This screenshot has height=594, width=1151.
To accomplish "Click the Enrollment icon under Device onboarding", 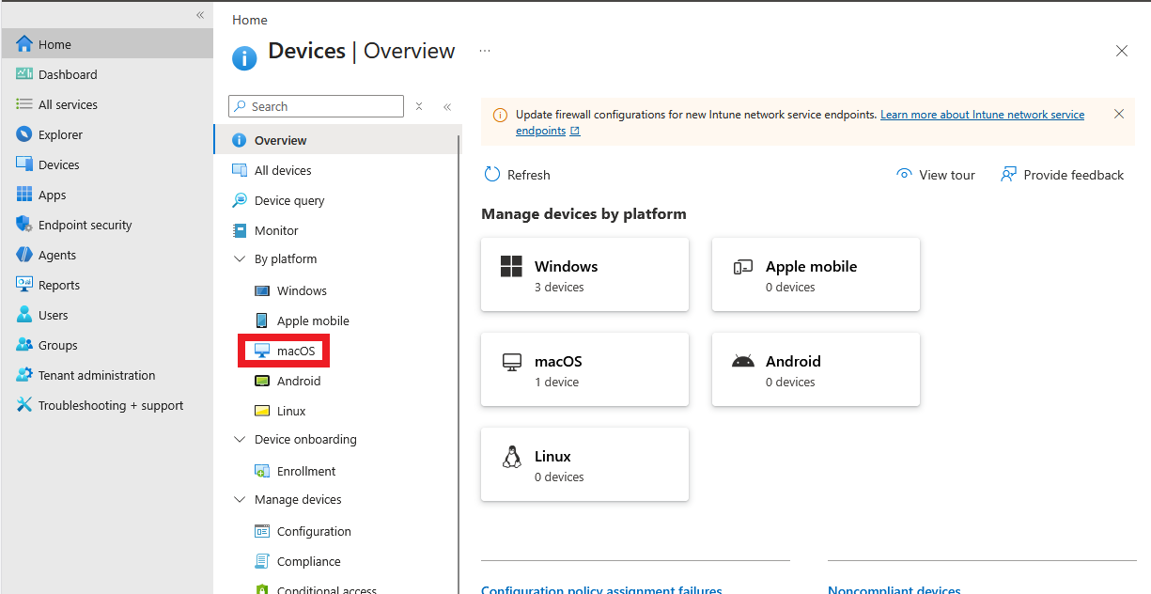I will (261, 471).
